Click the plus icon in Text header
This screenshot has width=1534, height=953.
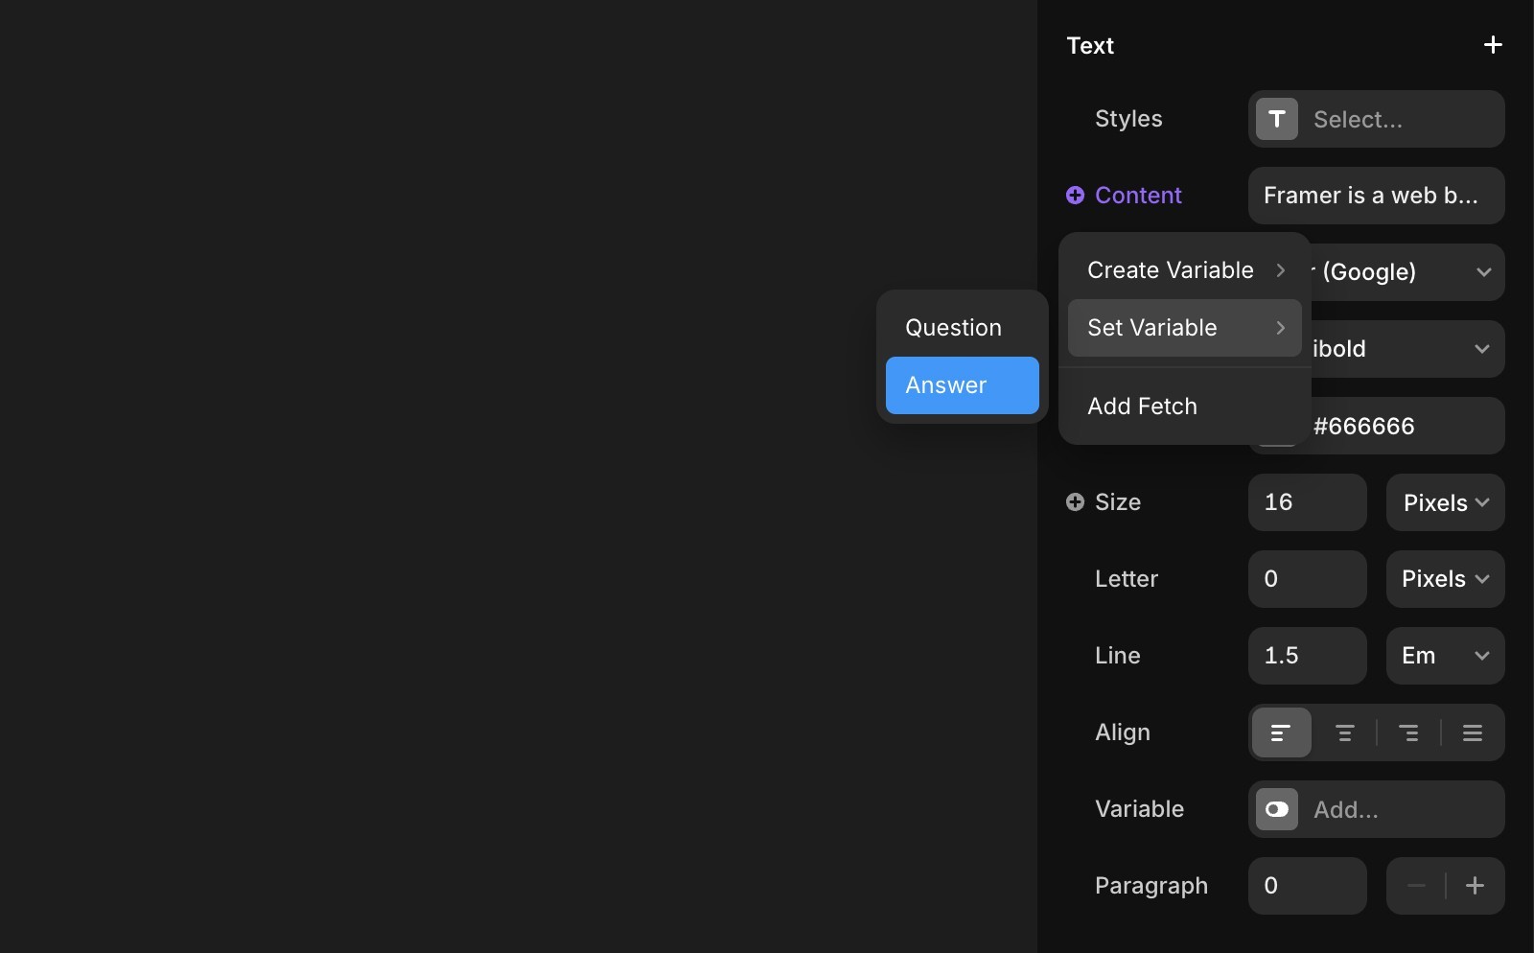1493,45
